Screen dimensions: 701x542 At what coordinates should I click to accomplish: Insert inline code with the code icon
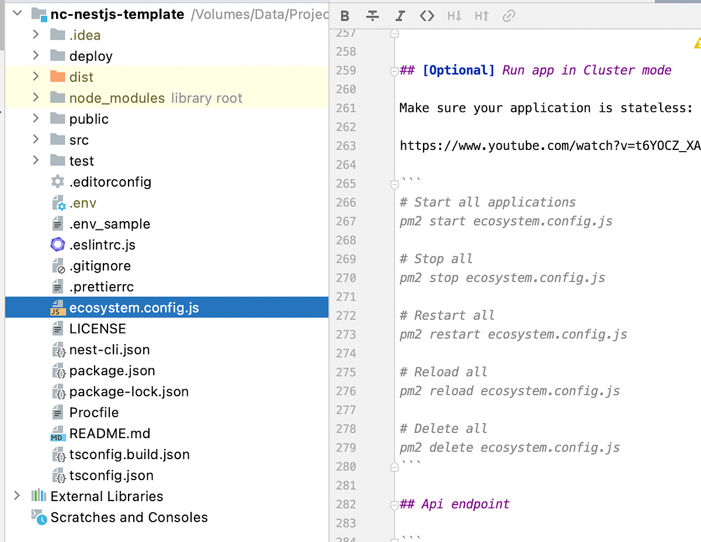427,16
